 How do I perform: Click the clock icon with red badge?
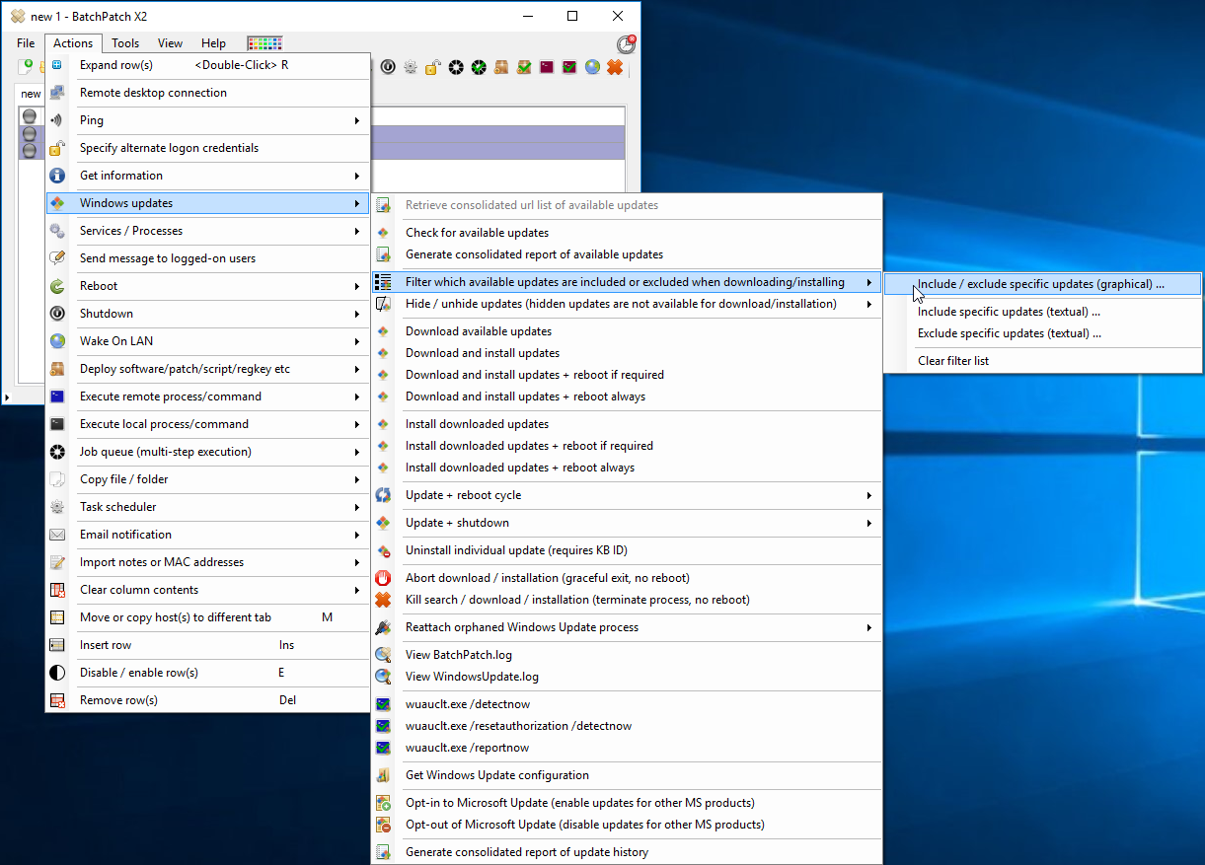coord(626,44)
